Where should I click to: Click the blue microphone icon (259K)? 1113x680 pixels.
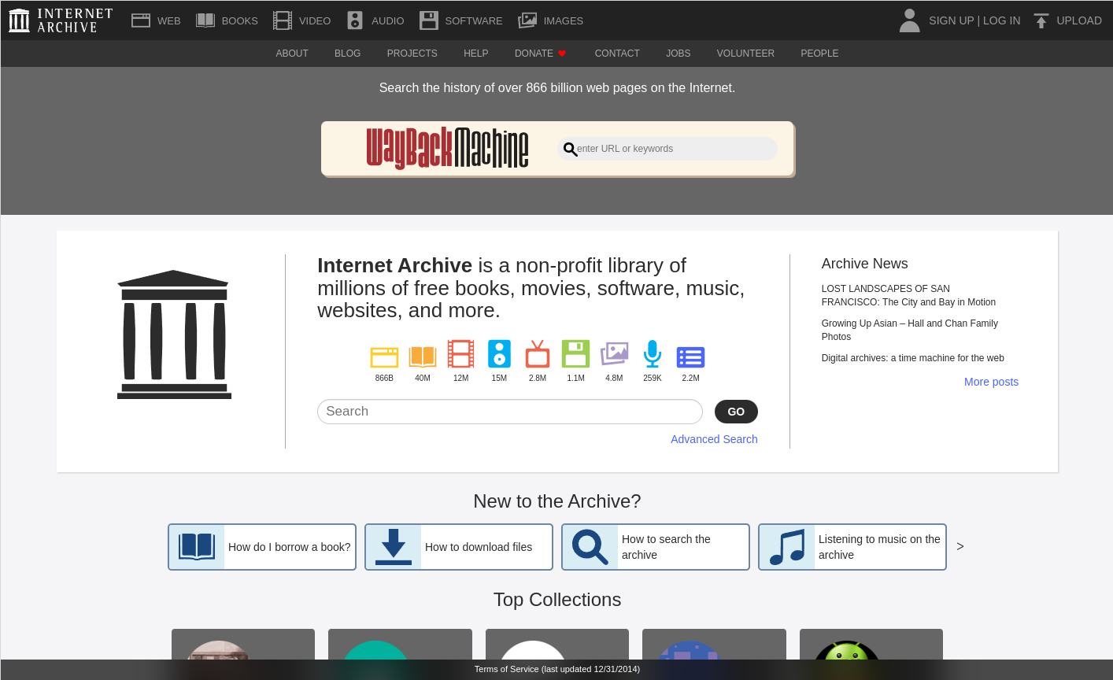tap(652, 354)
